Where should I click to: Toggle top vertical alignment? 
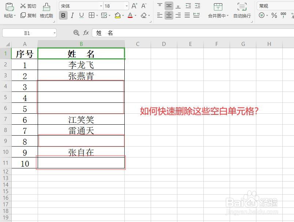160,5
